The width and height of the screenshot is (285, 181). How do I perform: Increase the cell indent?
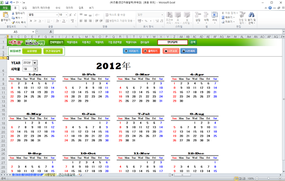click(x=101, y=21)
